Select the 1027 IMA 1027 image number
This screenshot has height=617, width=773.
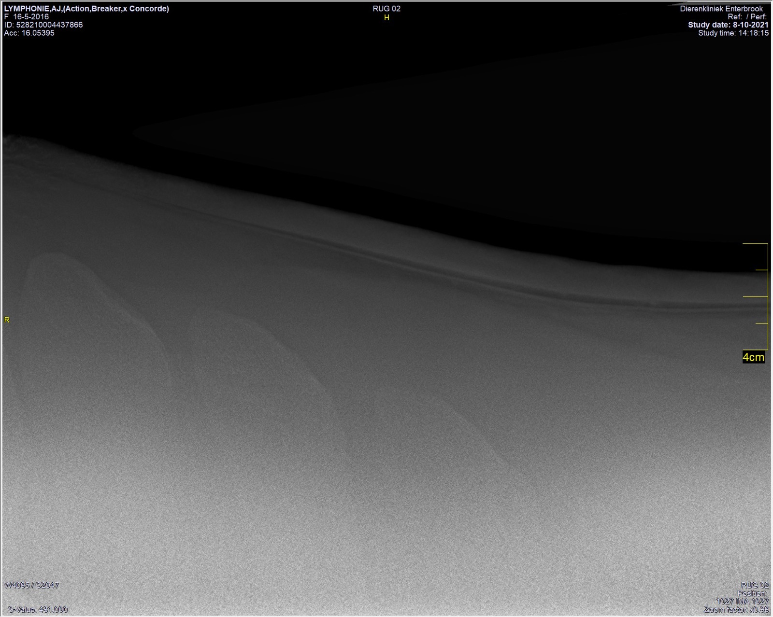point(742,601)
